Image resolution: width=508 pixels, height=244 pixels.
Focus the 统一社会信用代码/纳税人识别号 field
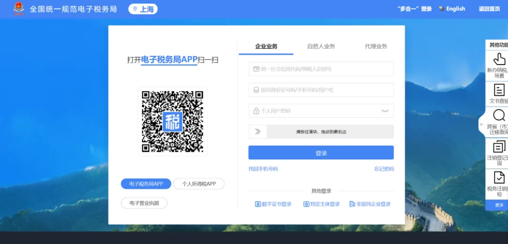(321, 69)
